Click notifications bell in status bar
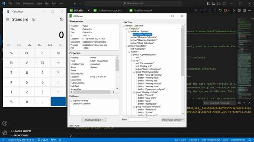Screen dimensions: 254x142 pos(250,140)
